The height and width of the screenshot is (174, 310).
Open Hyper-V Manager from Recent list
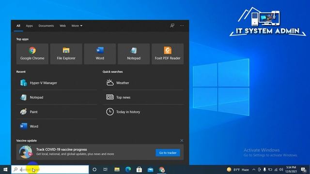point(57,83)
